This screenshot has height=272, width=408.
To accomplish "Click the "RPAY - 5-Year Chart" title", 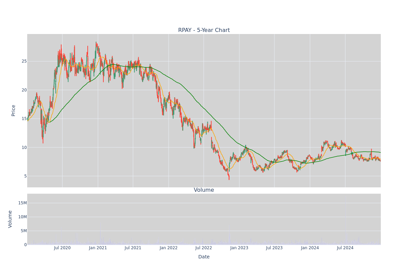I will [x=204, y=30].
